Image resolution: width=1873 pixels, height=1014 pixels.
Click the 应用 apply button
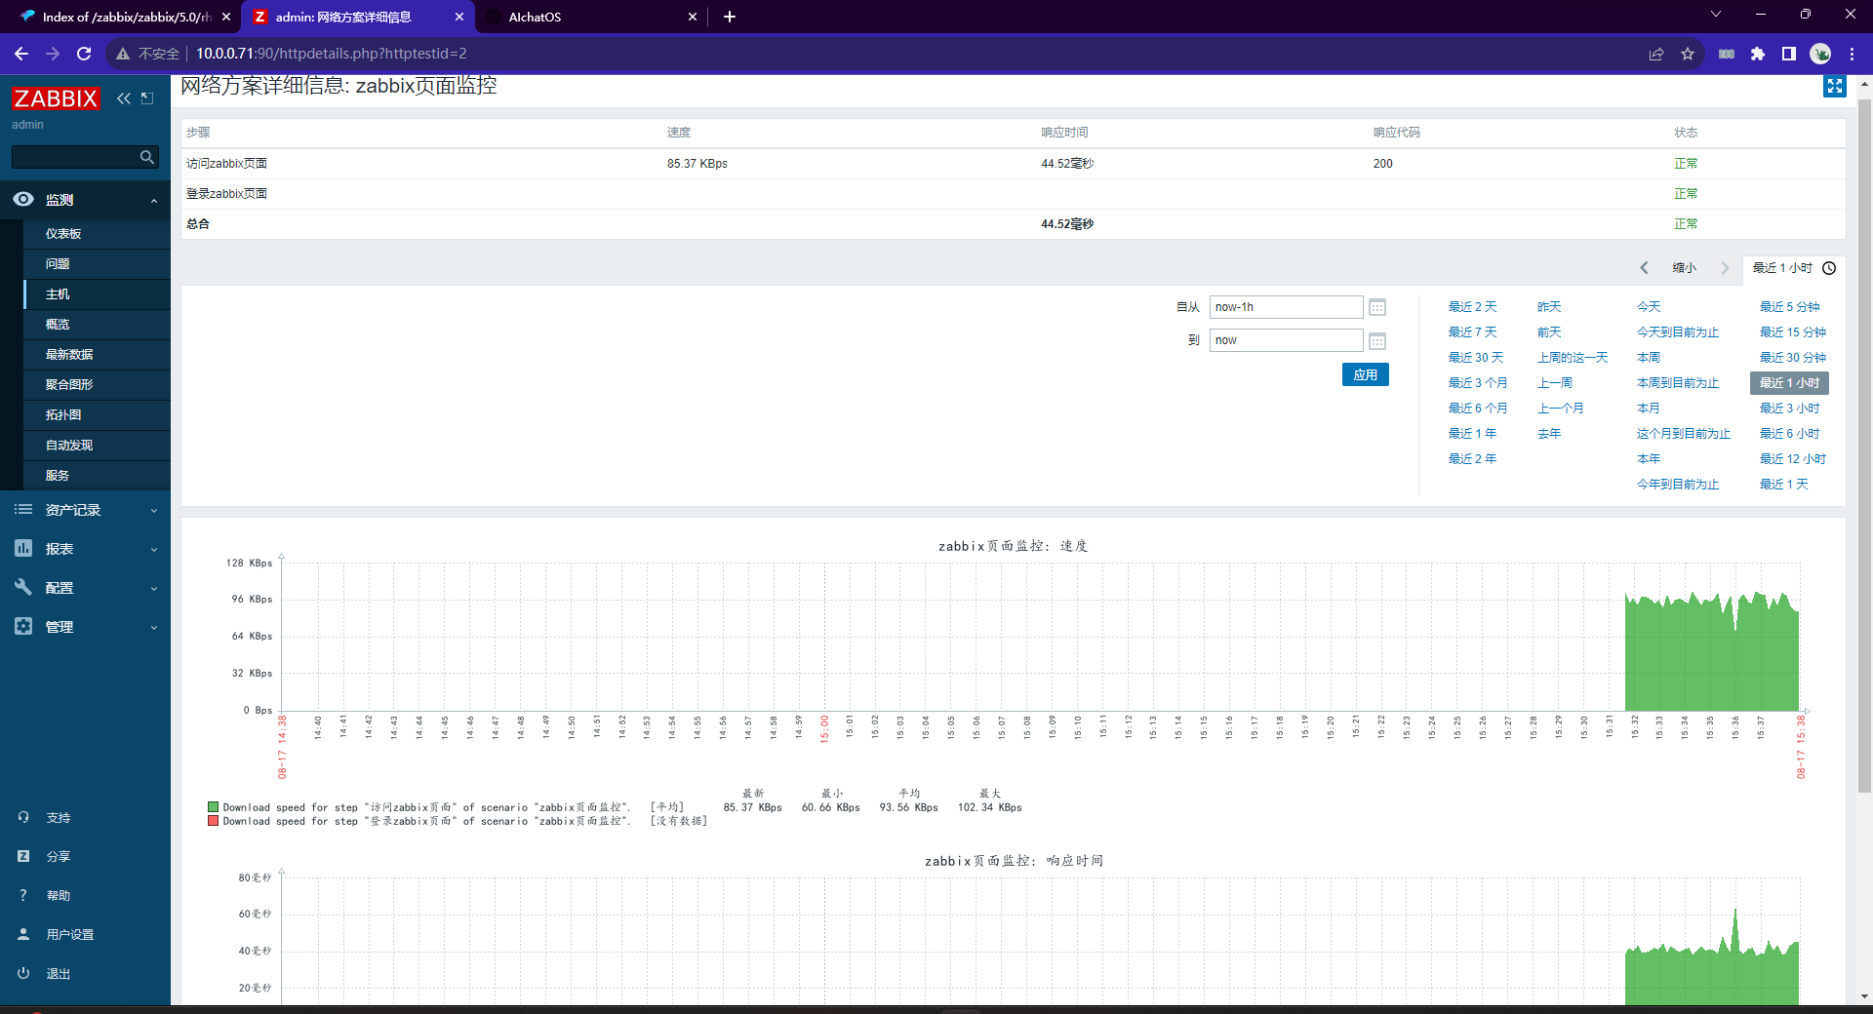pos(1366,374)
